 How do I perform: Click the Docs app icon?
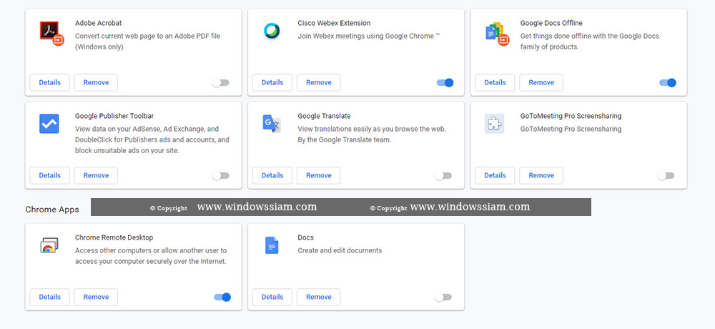tap(272, 245)
